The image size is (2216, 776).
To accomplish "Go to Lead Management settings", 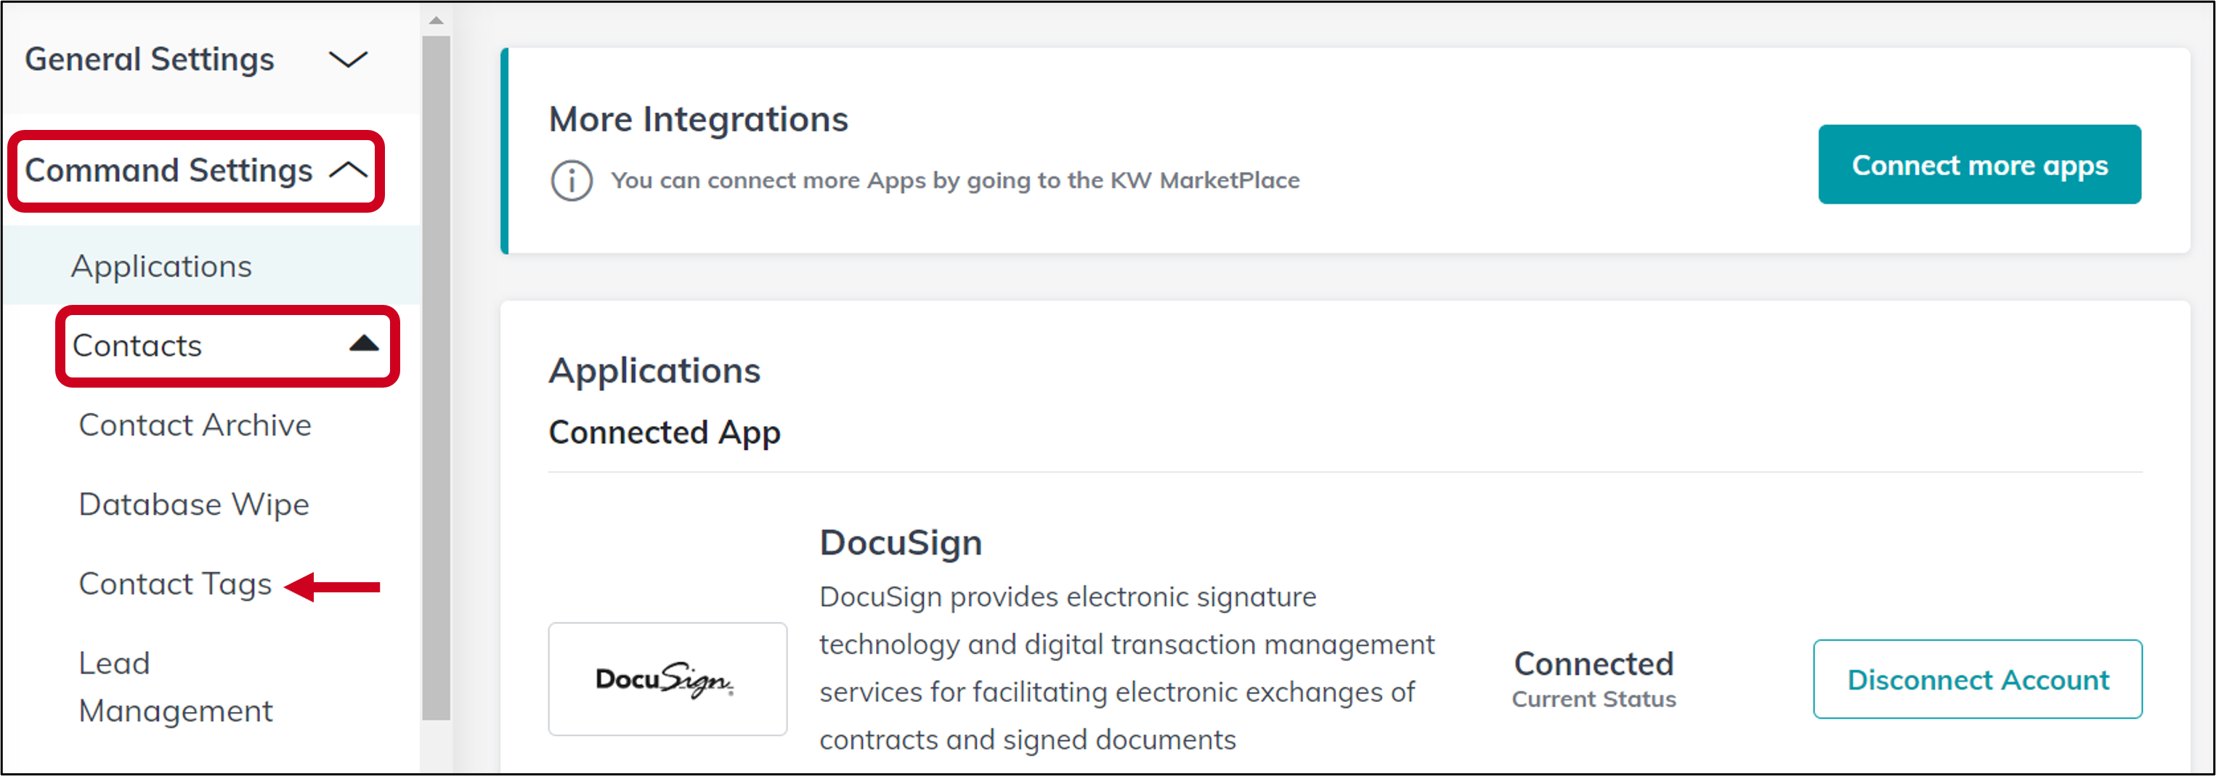I will pos(176,687).
